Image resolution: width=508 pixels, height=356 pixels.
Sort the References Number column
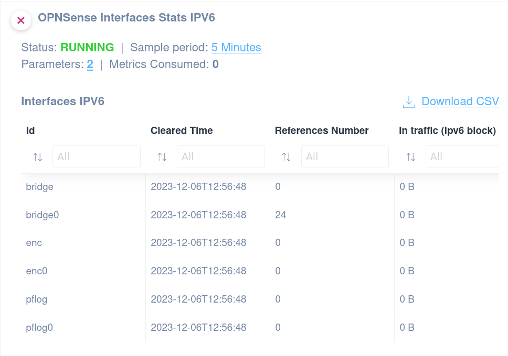(286, 156)
